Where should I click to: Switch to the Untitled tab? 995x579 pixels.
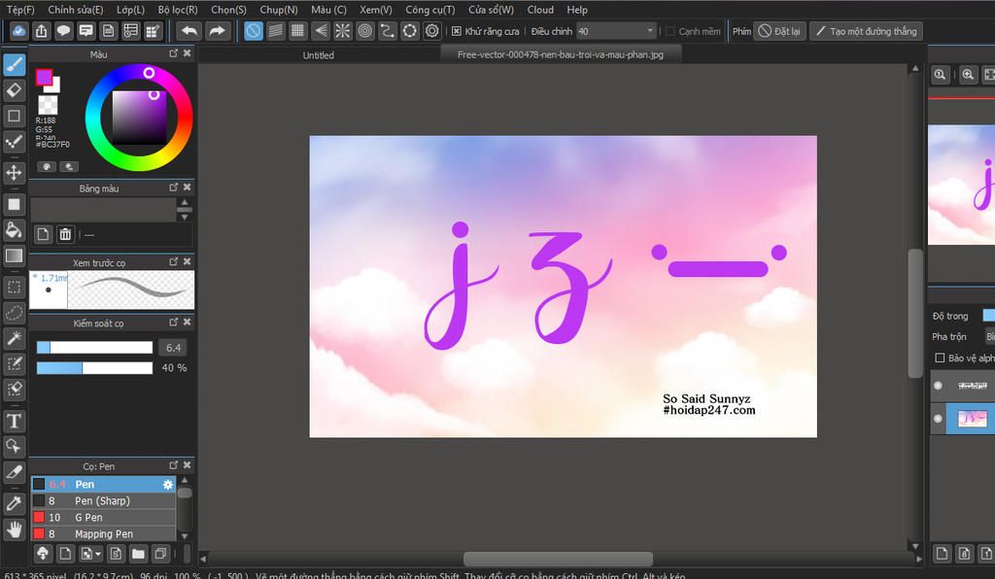click(x=319, y=55)
